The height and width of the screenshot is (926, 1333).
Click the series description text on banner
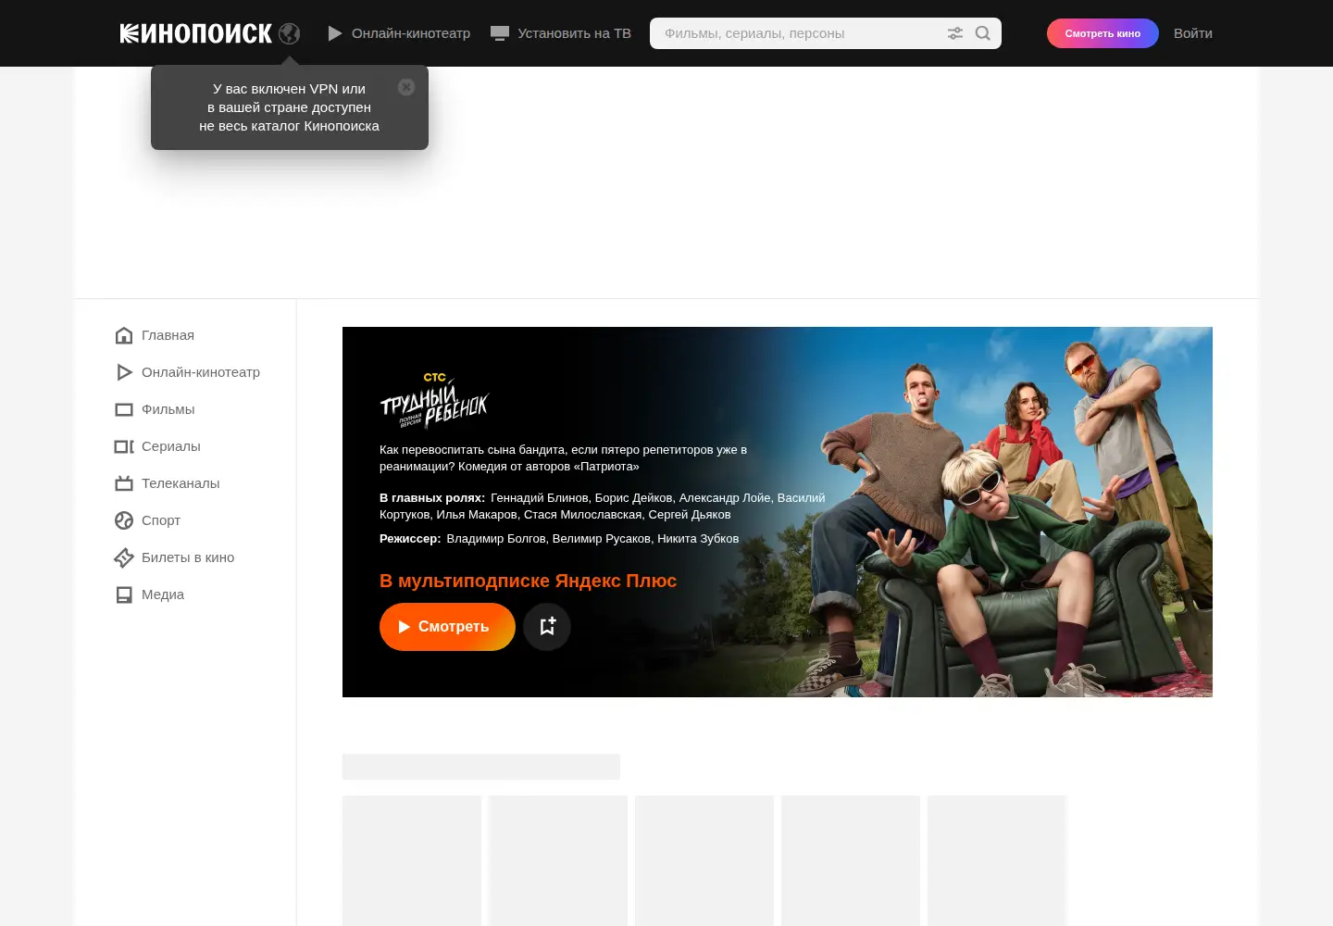pos(563,458)
